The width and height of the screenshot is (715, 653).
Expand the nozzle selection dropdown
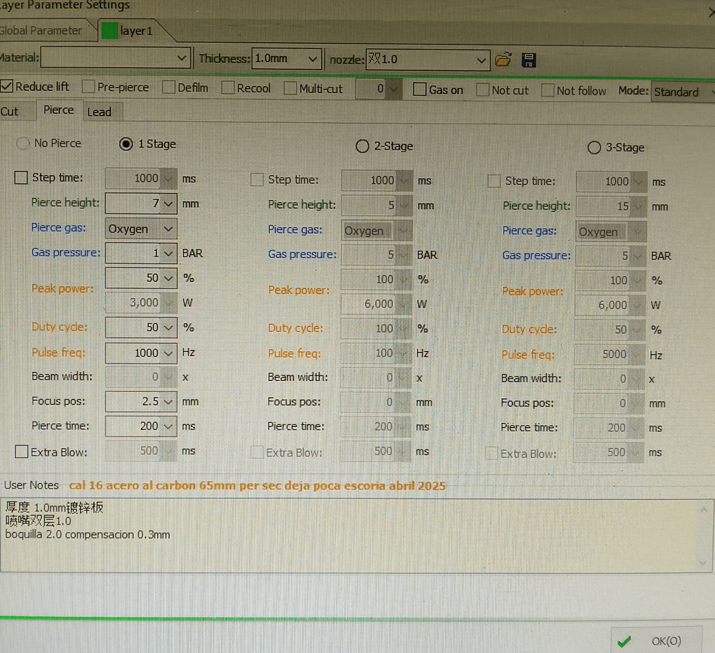(x=481, y=60)
